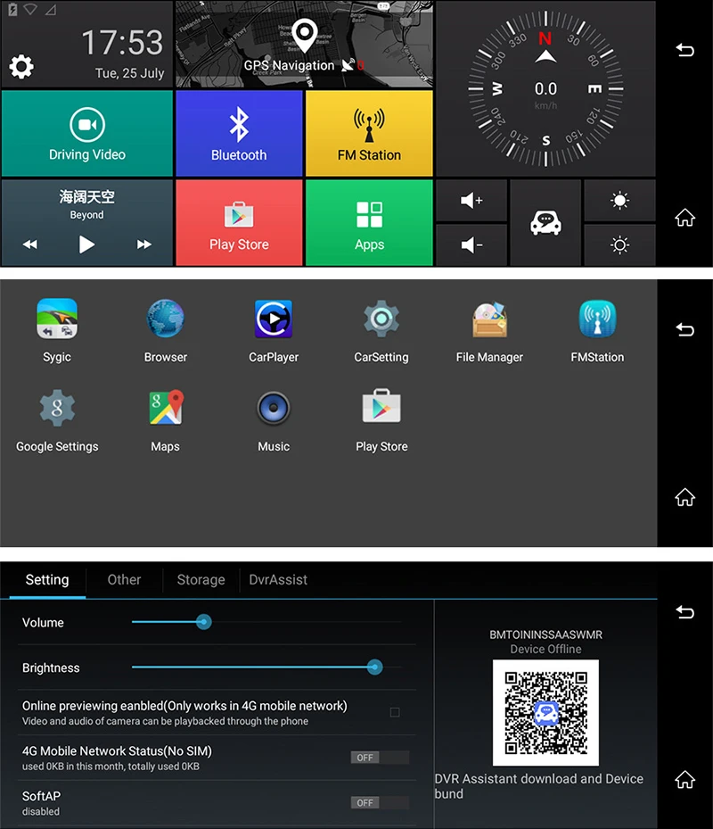The height and width of the screenshot is (829, 713).
Task: Tap the car voice assistant icon
Action: [x=545, y=222]
